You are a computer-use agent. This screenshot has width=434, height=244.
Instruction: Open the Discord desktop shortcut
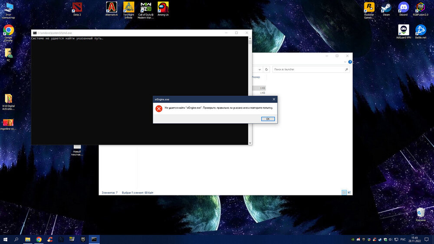[403, 9]
